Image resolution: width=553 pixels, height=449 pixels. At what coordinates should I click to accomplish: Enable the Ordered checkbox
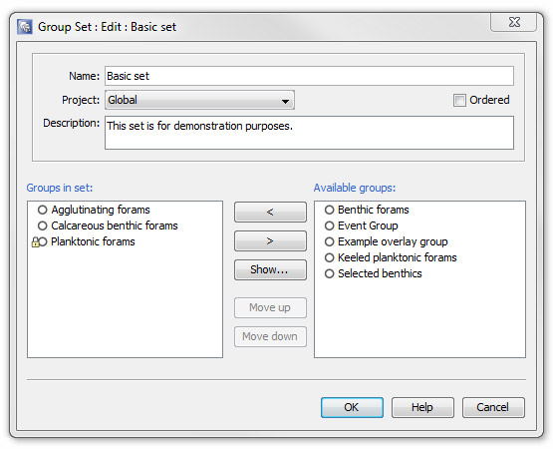click(459, 101)
